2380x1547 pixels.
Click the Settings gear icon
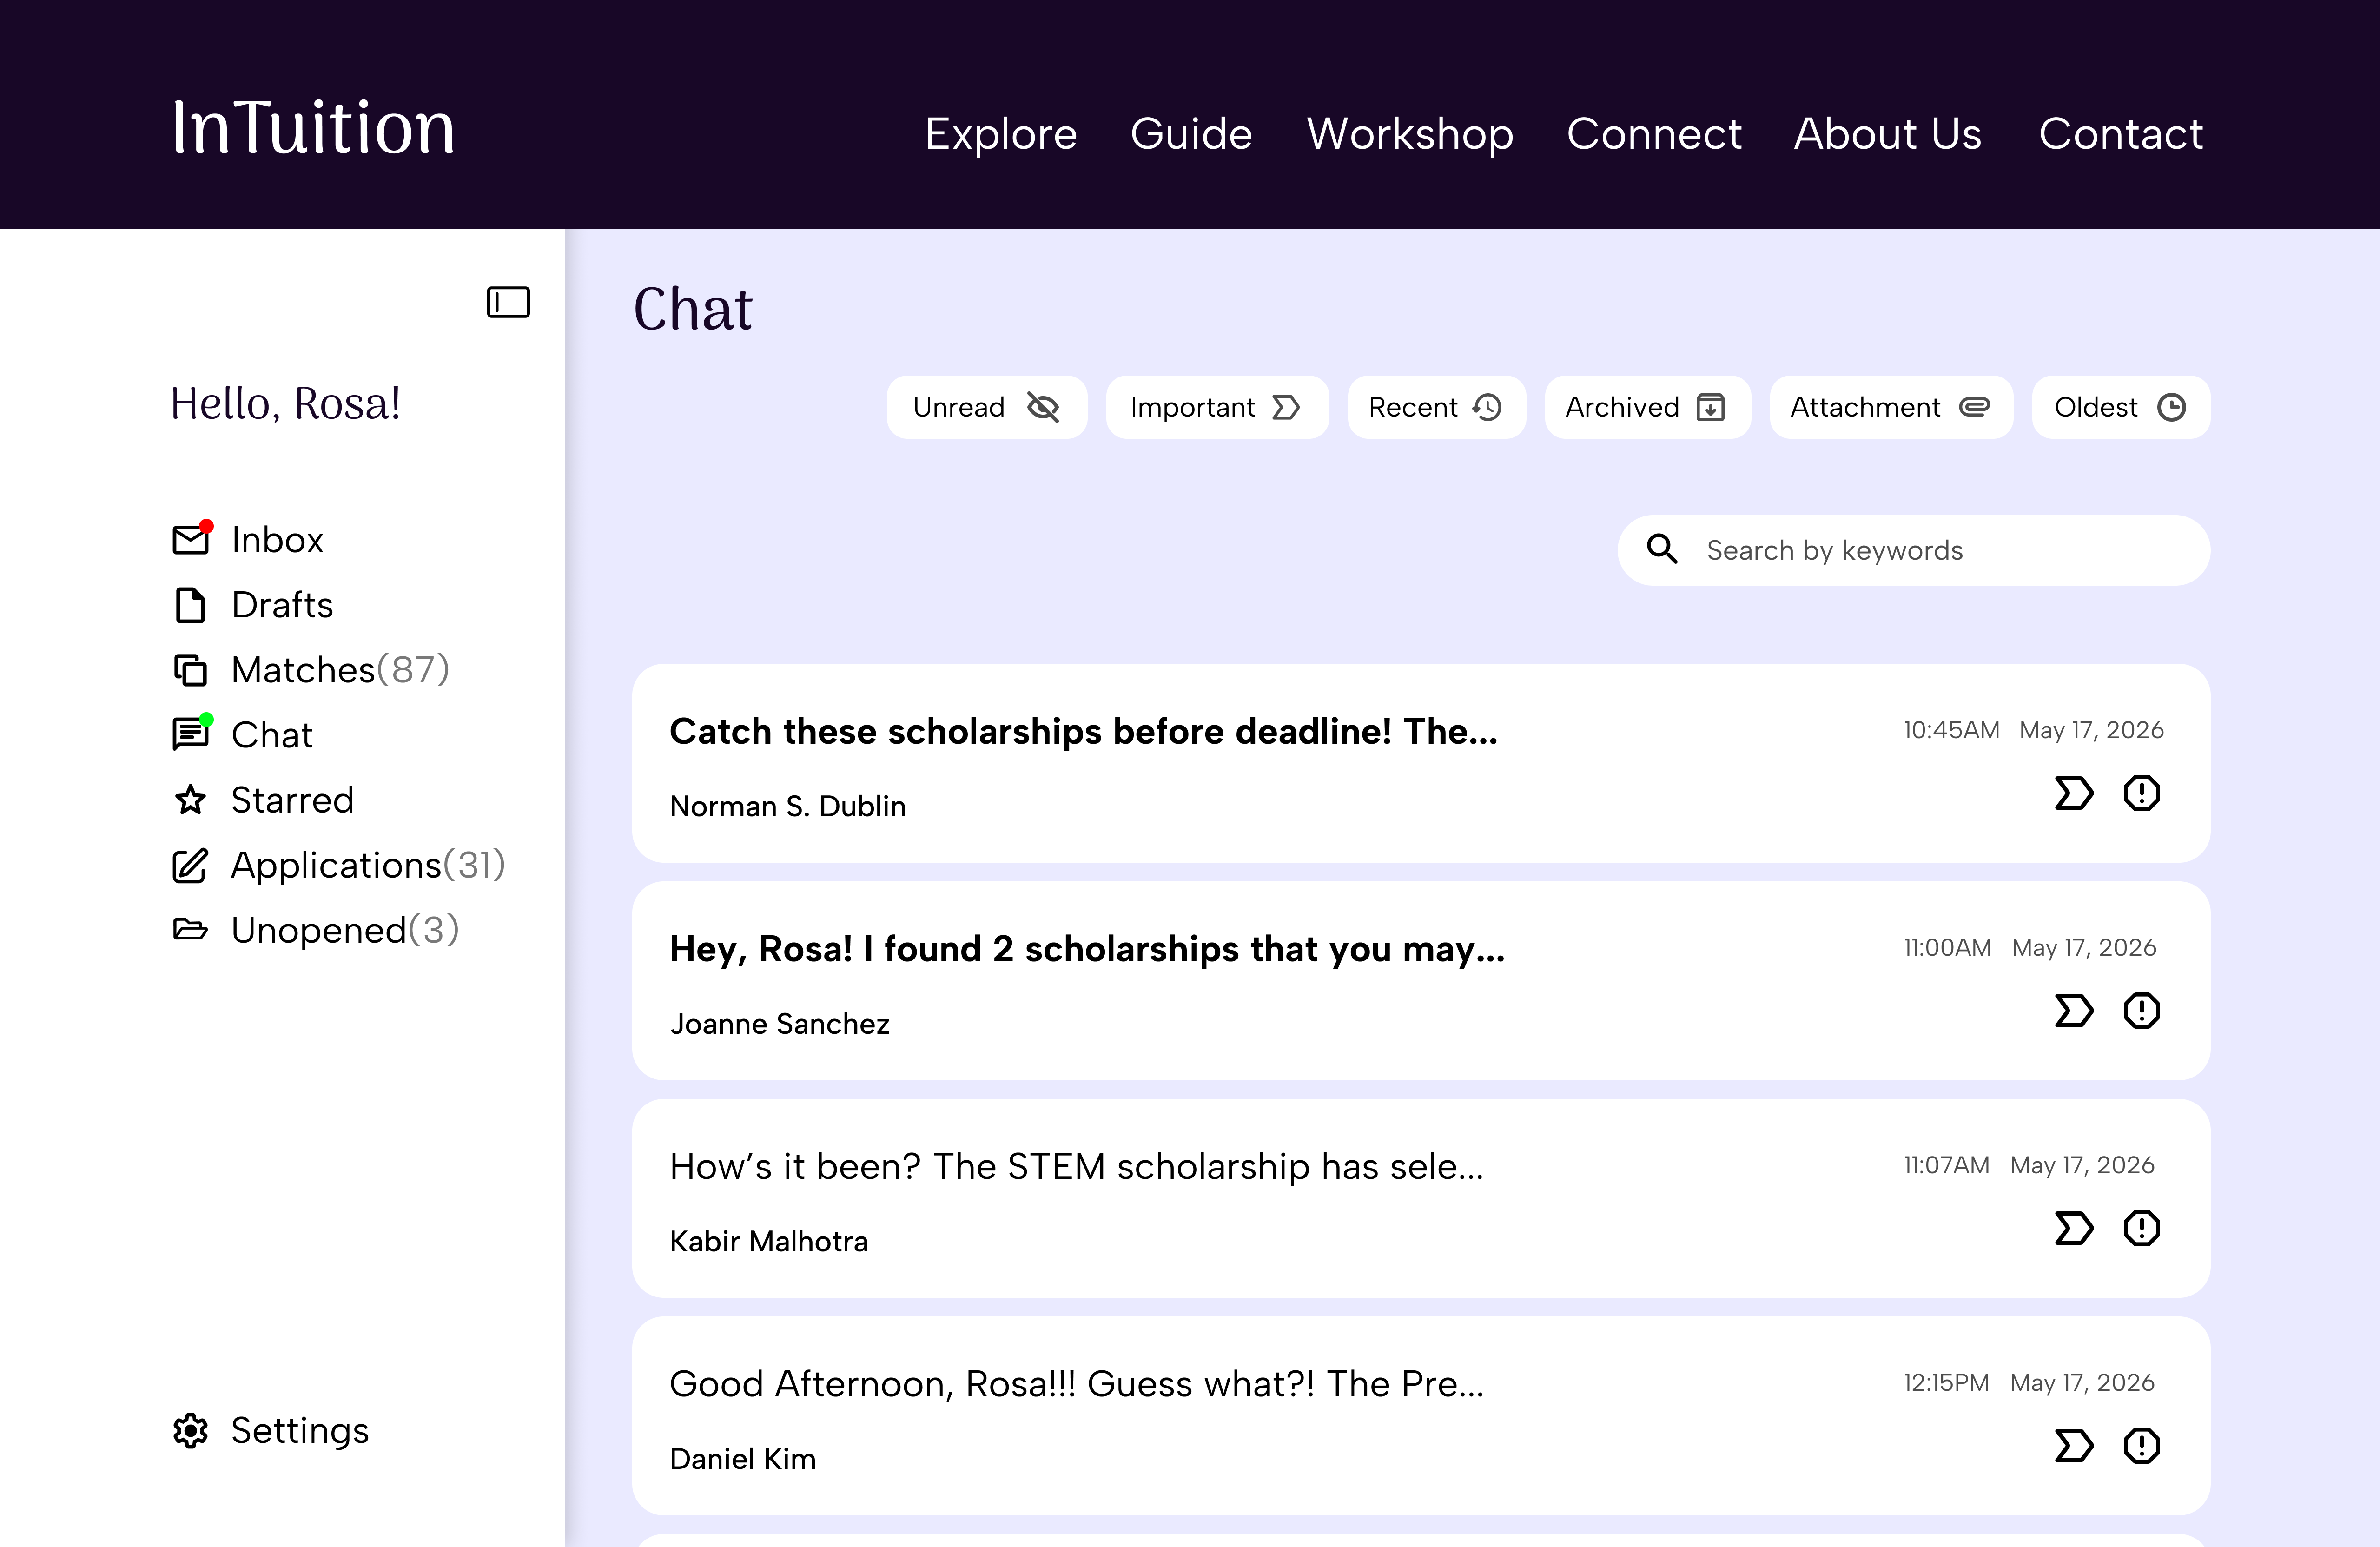pyautogui.click(x=190, y=1431)
